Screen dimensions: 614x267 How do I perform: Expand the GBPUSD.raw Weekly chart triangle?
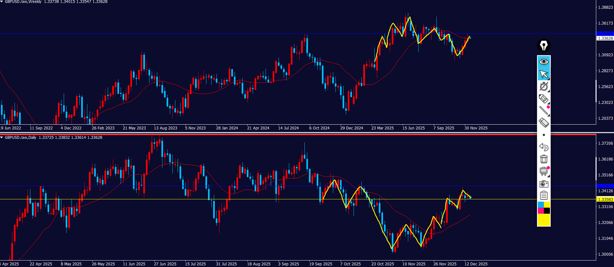tap(2, 2)
